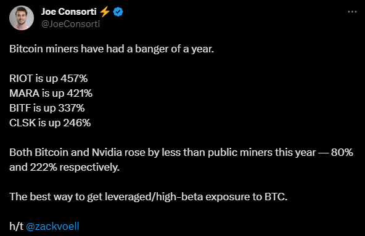Click the 'BTC.' text ending the sentence
This screenshot has width=365, height=236.
point(276,197)
